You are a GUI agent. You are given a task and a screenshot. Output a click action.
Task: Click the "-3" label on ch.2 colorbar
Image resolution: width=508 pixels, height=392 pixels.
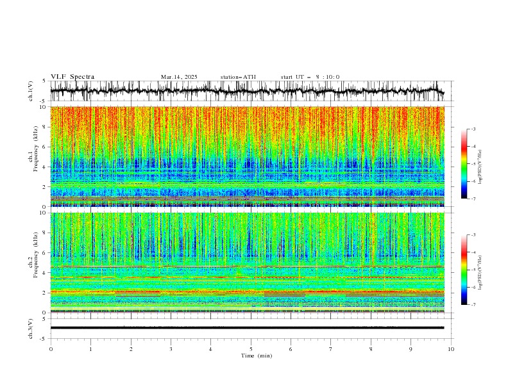coord(473,235)
